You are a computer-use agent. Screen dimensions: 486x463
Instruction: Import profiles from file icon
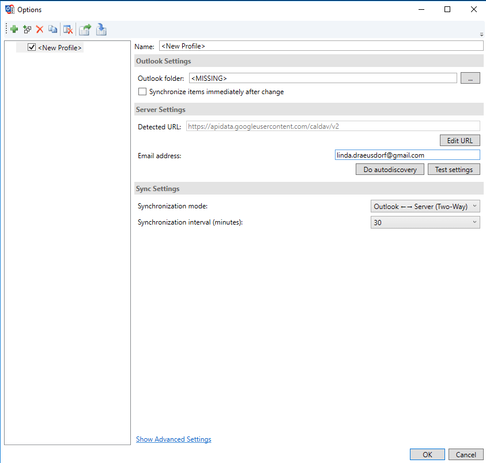pyautogui.click(x=101, y=29)
